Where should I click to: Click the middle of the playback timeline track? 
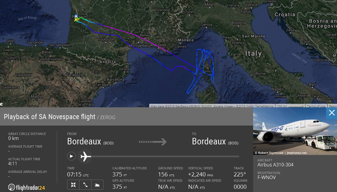[165, 157]
